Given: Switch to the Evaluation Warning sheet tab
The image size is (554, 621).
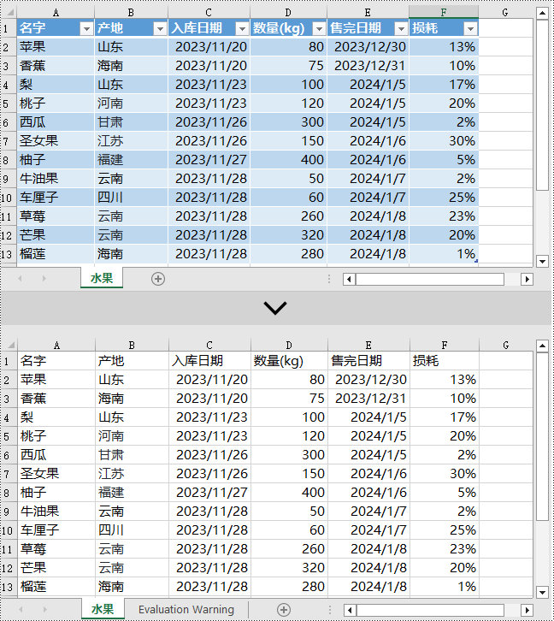Looking at the screenshot, I should tap(186, 609).
